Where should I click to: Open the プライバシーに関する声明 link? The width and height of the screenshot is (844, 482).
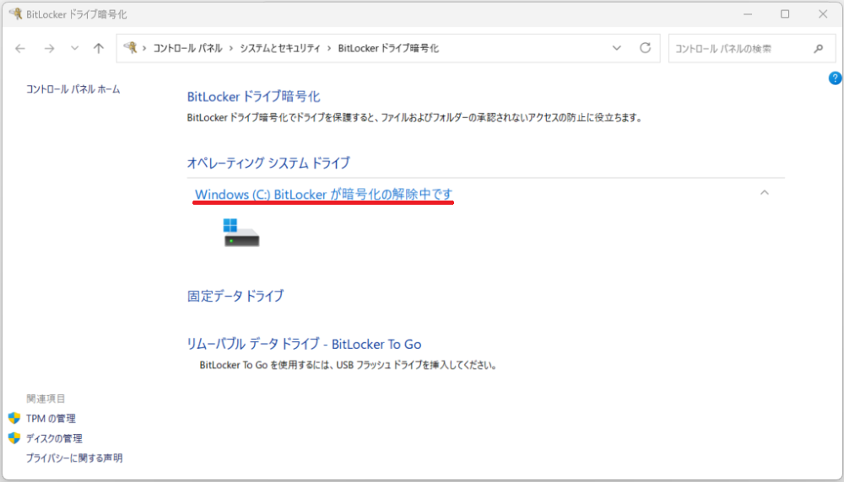coord(74,458)
